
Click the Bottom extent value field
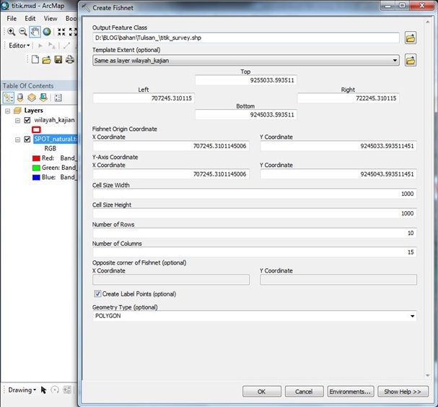pyautogui.click(x=246, y=115)
